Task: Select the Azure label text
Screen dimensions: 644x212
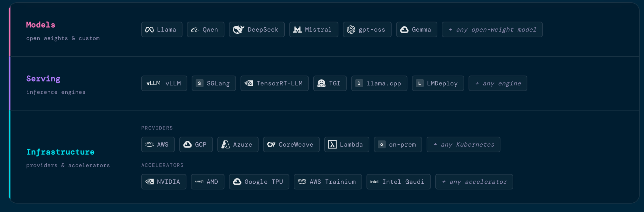Action: (242, 145)
